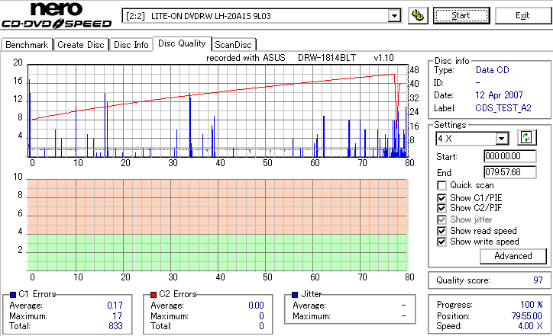This screenshot has width=553, height=336.
Task: Start the disc quality scan
Action: pyautogui.click(x=461, y=16)
